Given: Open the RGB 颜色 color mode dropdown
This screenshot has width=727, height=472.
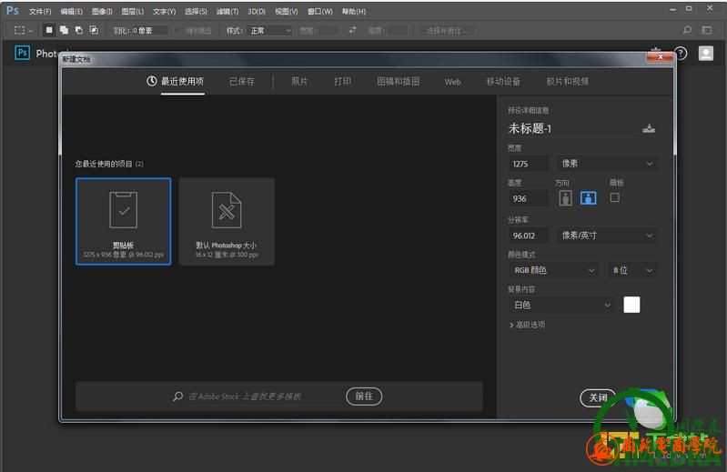Looking at the screenshot, I should 553,270.
